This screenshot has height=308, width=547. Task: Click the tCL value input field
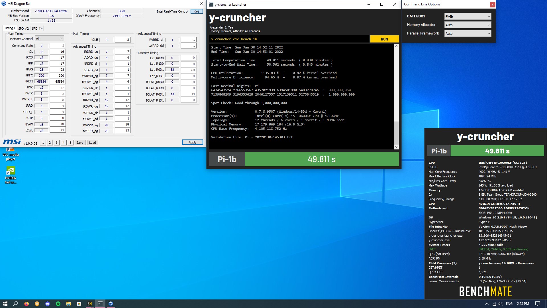(x=58, y=52)
